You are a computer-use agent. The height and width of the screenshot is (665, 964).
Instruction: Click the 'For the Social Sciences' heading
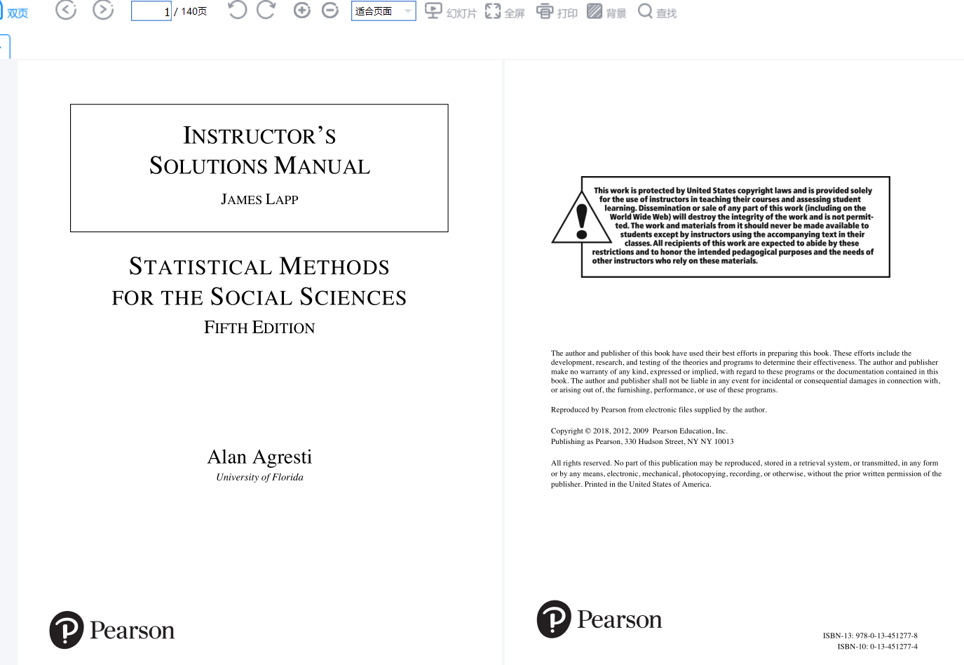(259, 297)
